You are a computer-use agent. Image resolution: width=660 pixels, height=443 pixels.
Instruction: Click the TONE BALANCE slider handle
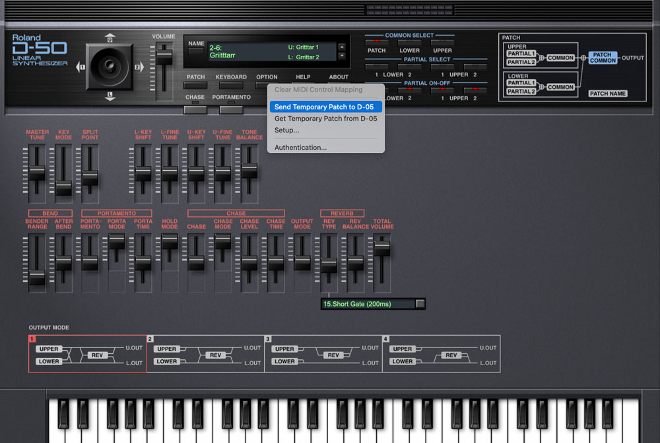pyautogui.click(x=249, y=170)
